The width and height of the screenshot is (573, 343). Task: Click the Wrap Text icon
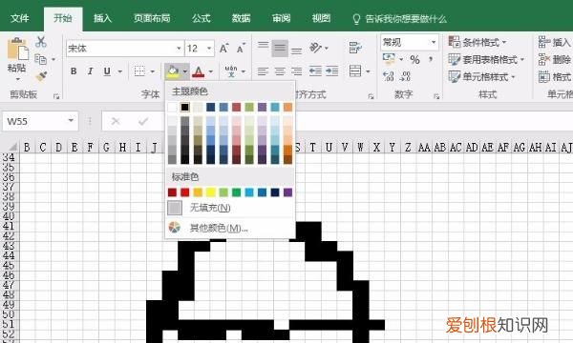click(355, 48)
